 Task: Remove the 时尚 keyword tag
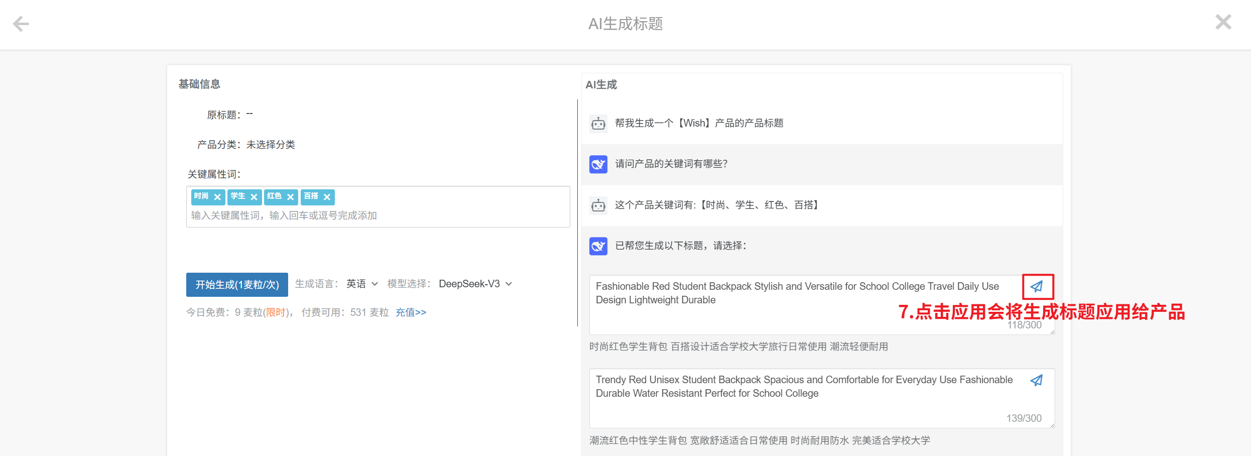click(217, 197)
